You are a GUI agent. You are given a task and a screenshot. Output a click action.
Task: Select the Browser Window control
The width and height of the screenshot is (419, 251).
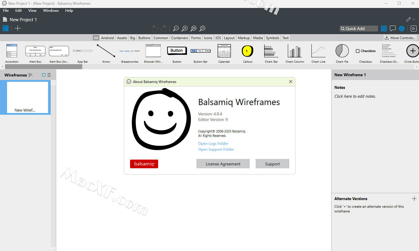[153, 54]
